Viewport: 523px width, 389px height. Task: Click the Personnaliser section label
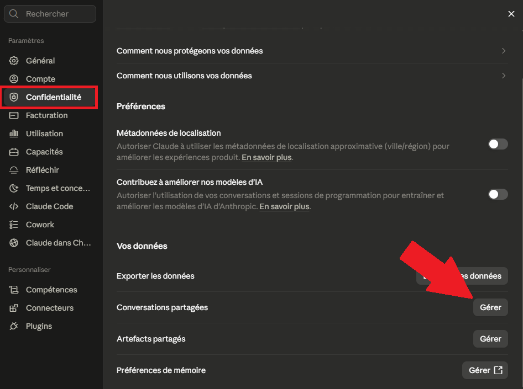[x=29, y=270]
